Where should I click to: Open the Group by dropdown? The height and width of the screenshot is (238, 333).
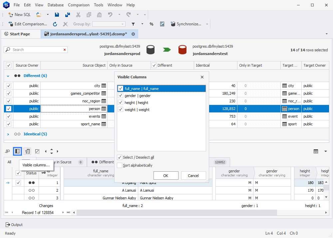click(x=123, y=24)
